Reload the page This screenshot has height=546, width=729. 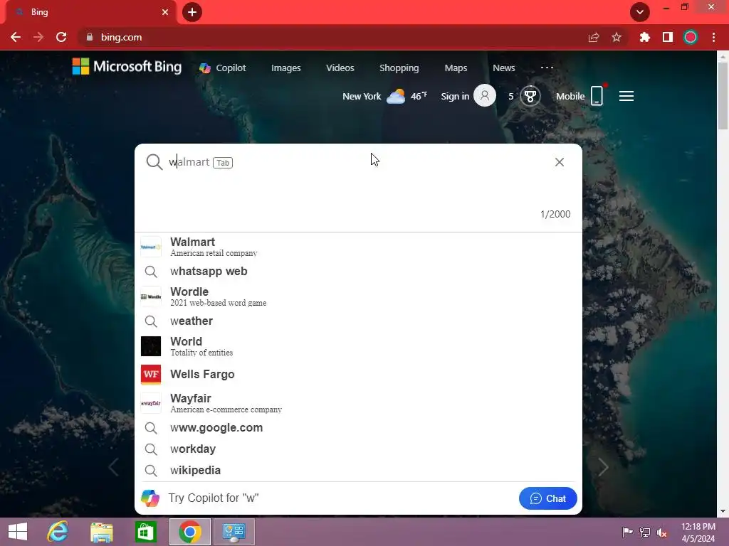coord(61,37)
